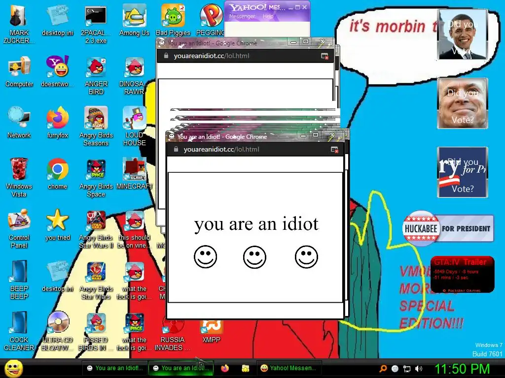This screenshot has width=505, height=378.
Task: Launch the chome Chrome shortcut
Action: pyautogui.click(x=57, y=174)
